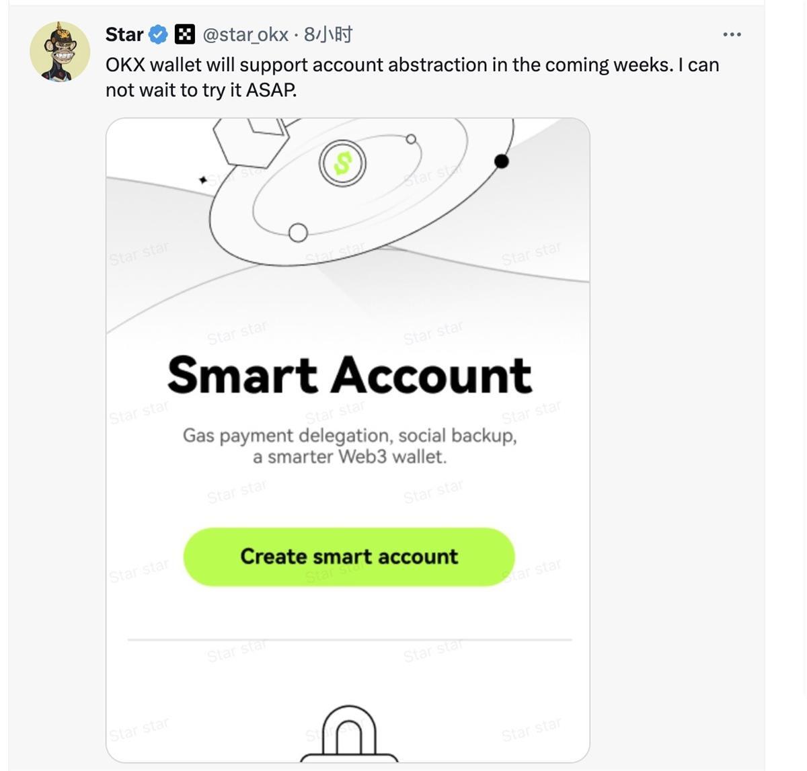807x771 pixels.
Task: Open the @star_okx handle link
Action: click(x=245, y=34)
